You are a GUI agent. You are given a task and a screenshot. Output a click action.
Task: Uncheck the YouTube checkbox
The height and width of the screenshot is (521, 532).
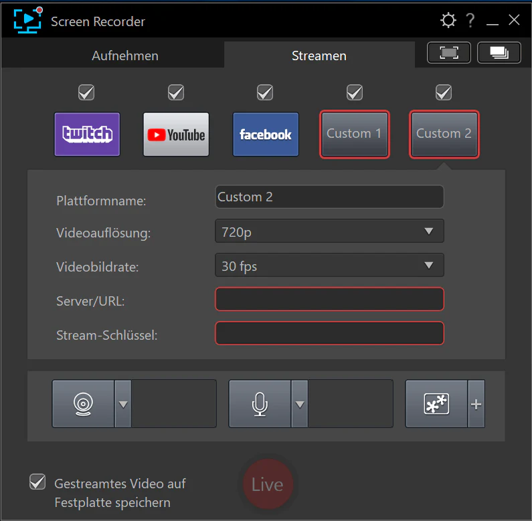[x=176, y=92]
